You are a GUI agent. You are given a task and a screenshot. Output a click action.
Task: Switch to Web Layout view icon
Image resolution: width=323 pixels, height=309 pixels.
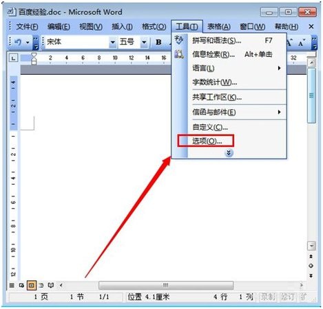coord(21,286)
